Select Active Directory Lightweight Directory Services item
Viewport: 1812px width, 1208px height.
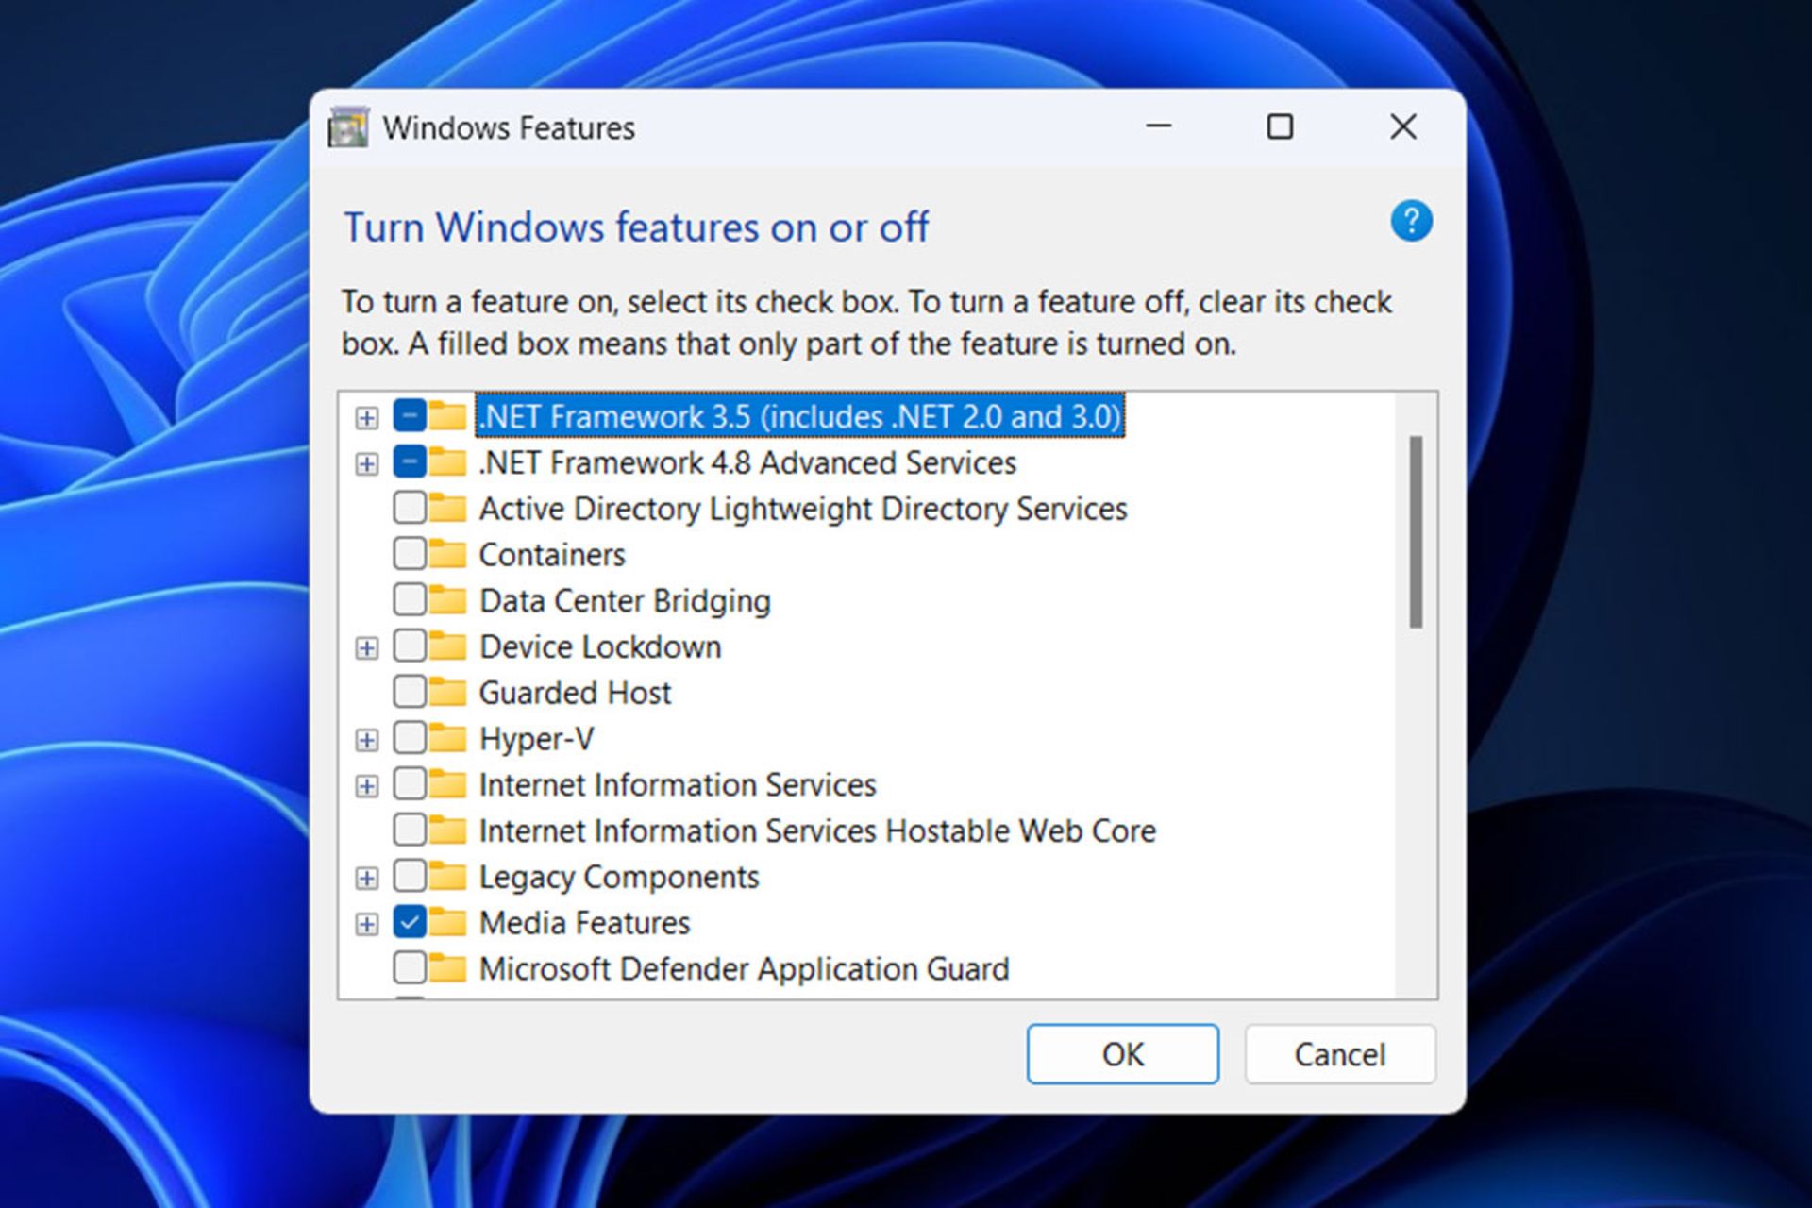click(802, 509)
